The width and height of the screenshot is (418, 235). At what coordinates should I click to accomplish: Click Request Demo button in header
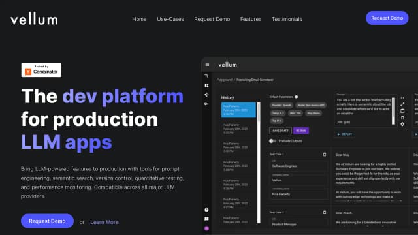coord(387,18)
